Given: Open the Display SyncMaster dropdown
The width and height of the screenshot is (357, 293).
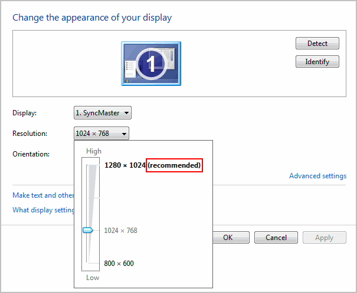Looking at the screenshot, I should pos(103,112).
